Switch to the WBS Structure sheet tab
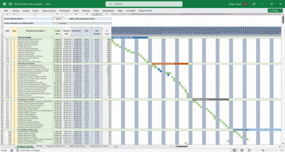The image size is (285, 152). pos(77,146)
